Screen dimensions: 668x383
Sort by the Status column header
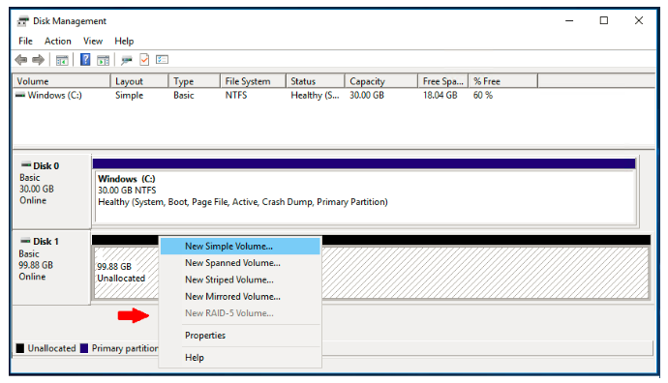pyautogui.click(x=316, y=81)
